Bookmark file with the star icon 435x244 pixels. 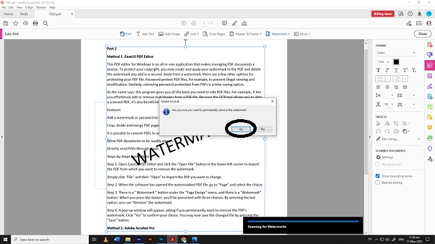coord(16,24)
